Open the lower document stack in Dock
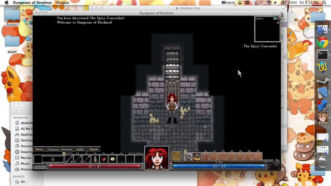 tap(322, 150)
